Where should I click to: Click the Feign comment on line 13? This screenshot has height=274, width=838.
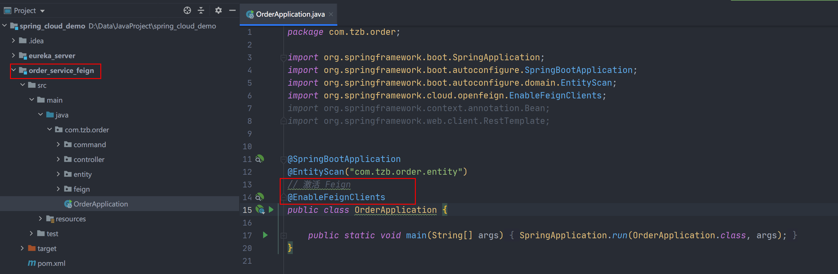tap(319, 184)
